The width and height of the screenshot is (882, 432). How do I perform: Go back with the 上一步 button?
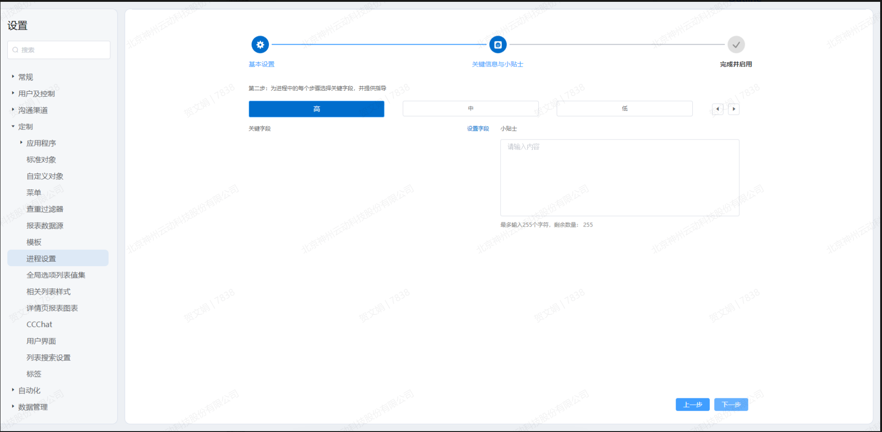coord(692,405)
